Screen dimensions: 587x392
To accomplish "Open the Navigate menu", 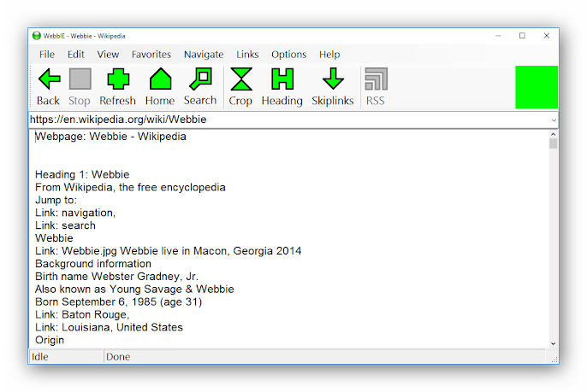I will click(204, 55).
